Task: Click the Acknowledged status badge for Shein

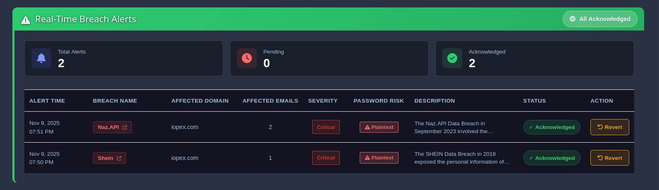Action: [x=552, y=158]
